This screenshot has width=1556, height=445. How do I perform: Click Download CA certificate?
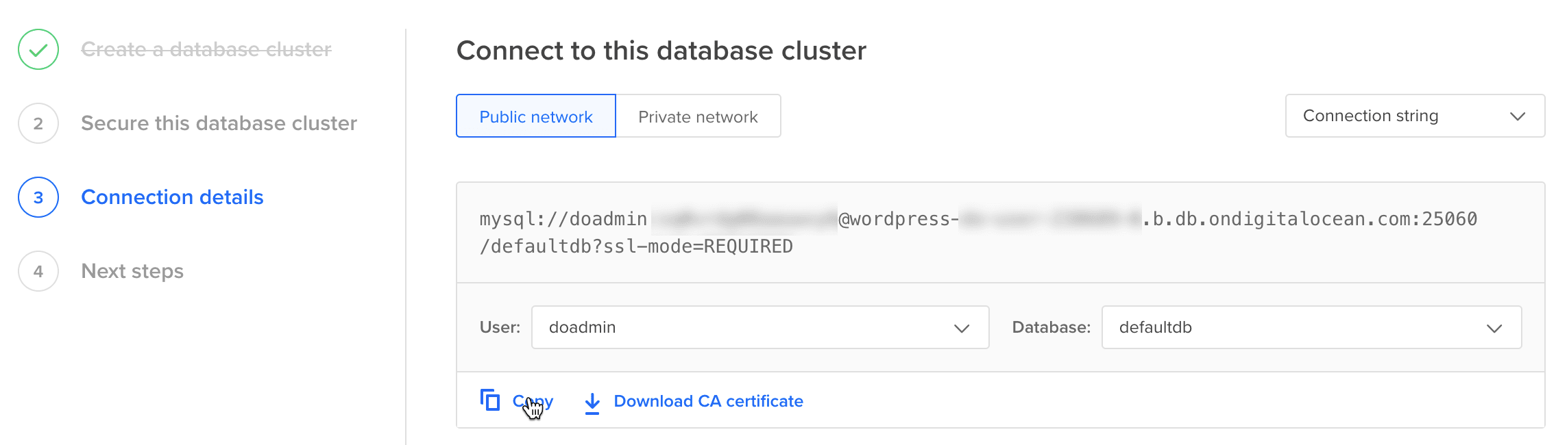[707, 401]
